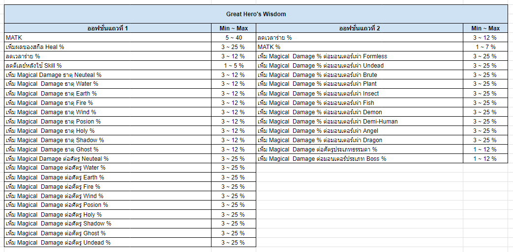Viewport: 513px width, 252px height.
Task: Click the '1 ~ 7 %' value cell
Action: pyautogui.click(x=485, y=47)
